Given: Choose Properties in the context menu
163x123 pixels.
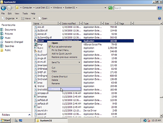Looking at the screenshot, I should [64, 89].
